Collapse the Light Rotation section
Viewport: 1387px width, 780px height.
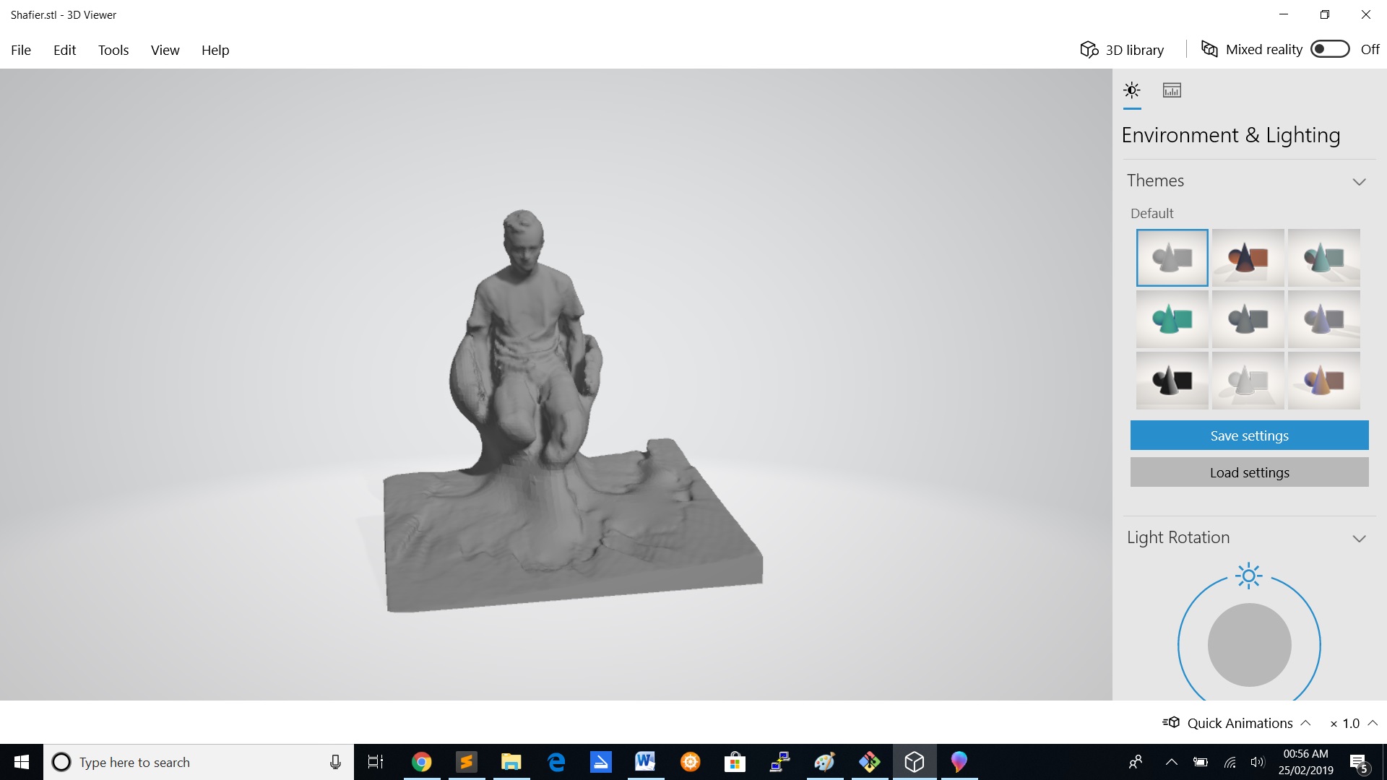pos(1359,538)
